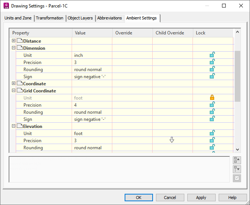Click lock icon for Dimension Rounding

point(212,70)
